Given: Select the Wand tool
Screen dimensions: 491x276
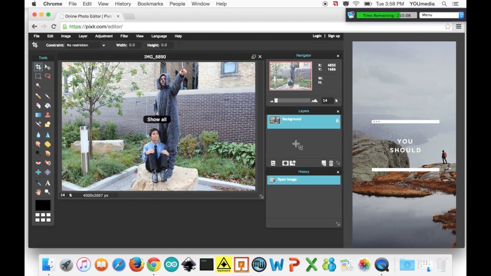Looking at the screenshot, I should coord(38,85).
